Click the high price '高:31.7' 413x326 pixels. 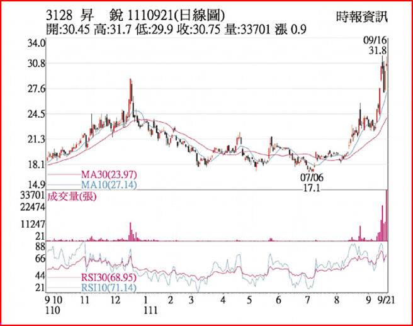pyautogui.click(x=113, y=29)
